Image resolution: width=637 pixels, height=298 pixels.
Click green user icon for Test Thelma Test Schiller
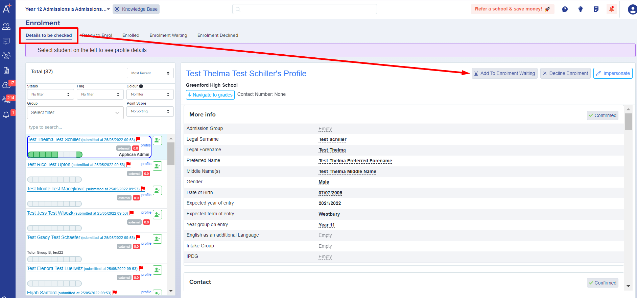tap(157, 140)
